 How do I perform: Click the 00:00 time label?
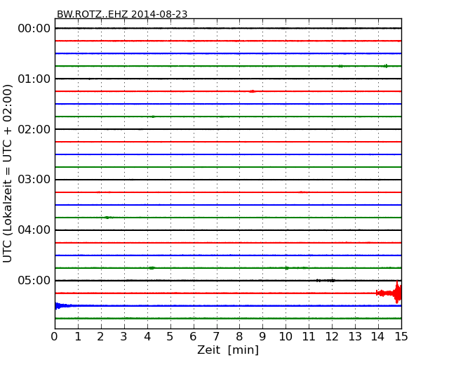(34, 29)
